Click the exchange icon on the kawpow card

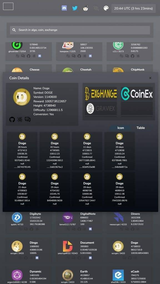[x=68, y=56]
